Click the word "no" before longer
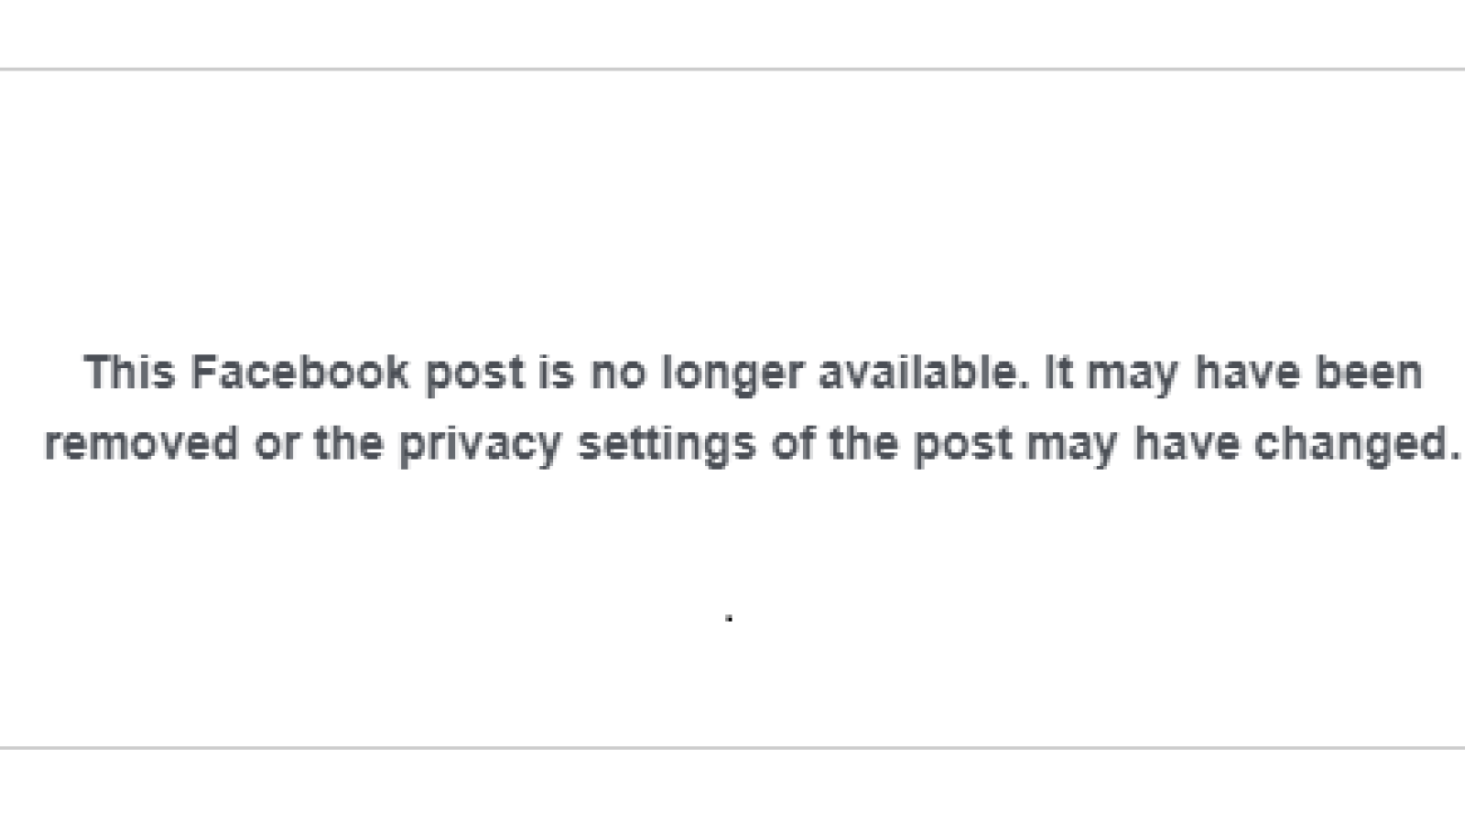The width and height of the screenshot is (1465, 824). point(618,374)
